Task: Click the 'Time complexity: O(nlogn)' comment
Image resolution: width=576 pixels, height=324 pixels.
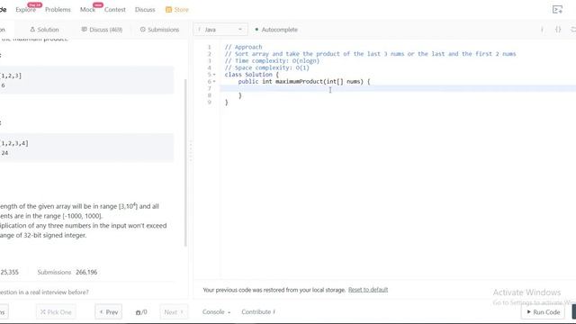Action: pyautogui.click(x=272, y=61)
